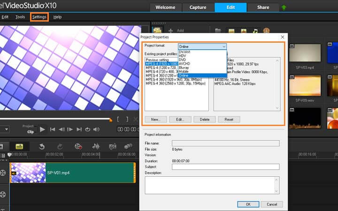Open the Media library panel icon
The width and height of the screenshot is (338, 211).
[157, 30]
